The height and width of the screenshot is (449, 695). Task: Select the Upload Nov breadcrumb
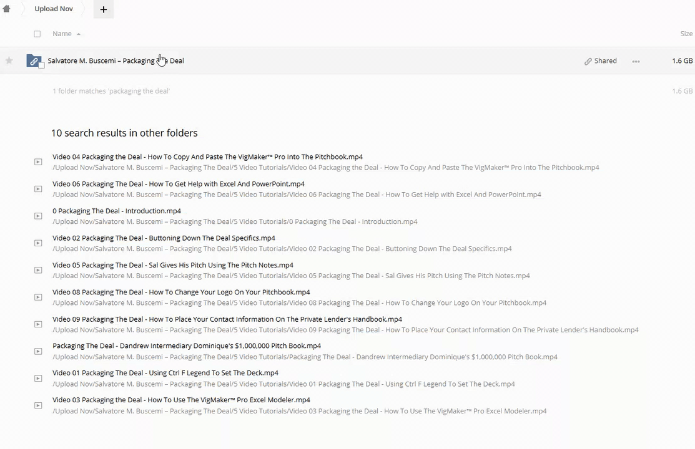point(54,9)
